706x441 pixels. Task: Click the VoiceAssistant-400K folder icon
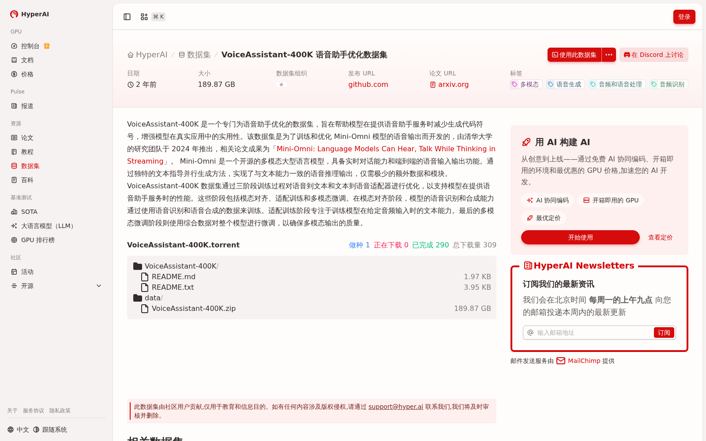point(138,266)
